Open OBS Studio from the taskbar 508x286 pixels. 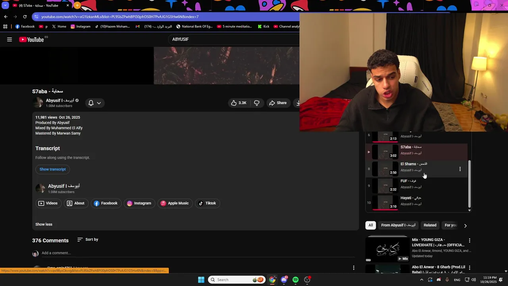click(307, 280)
